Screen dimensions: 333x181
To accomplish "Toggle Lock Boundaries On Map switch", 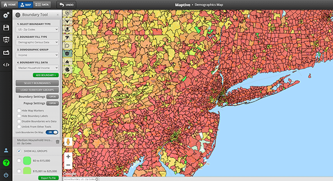I will [x=53, y=132].
